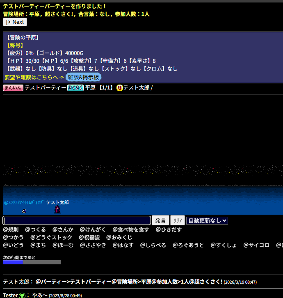Focus the chat message input field

(77, 220)
